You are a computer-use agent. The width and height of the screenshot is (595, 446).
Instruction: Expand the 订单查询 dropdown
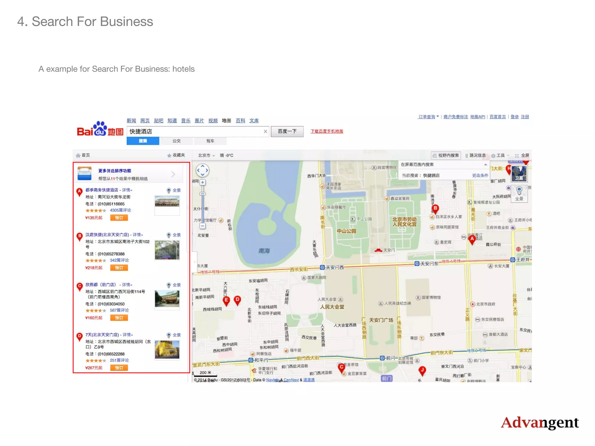coord(428,117)
